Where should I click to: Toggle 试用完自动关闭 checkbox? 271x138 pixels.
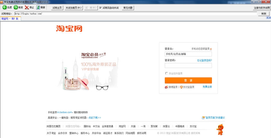point(100,8)
